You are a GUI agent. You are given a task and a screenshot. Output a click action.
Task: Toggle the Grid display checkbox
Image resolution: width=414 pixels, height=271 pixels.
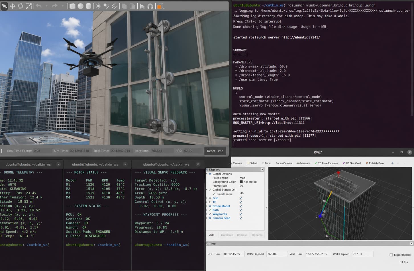[241, 198]
